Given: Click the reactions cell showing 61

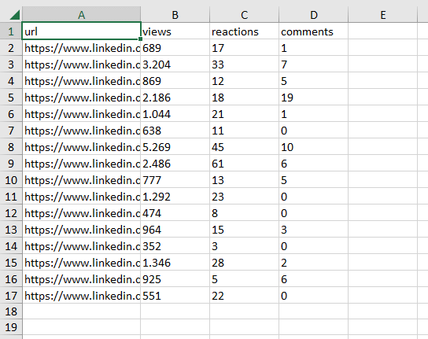Looking at the screenshot, I should tap(245, 164).
